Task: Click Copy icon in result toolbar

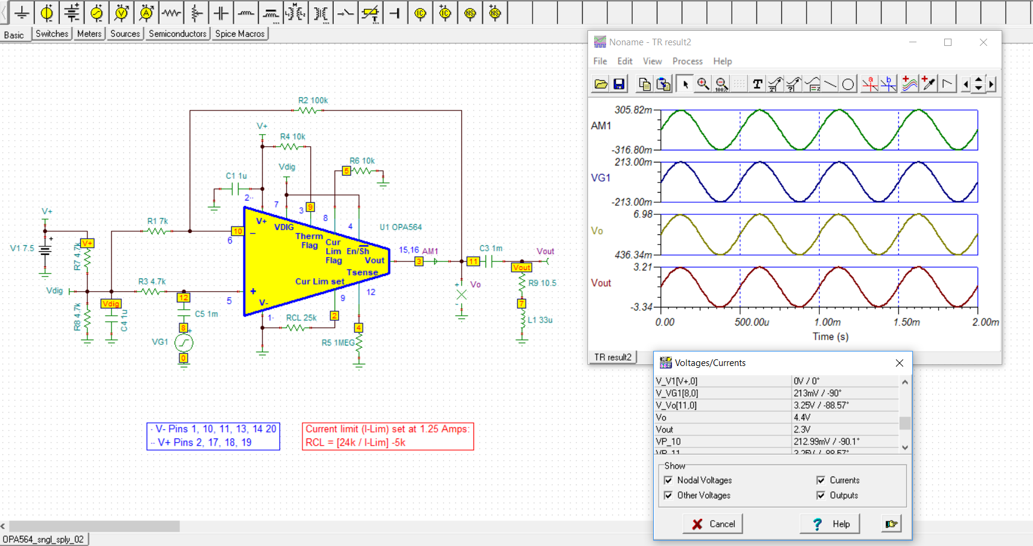Action: coord(645,84)
